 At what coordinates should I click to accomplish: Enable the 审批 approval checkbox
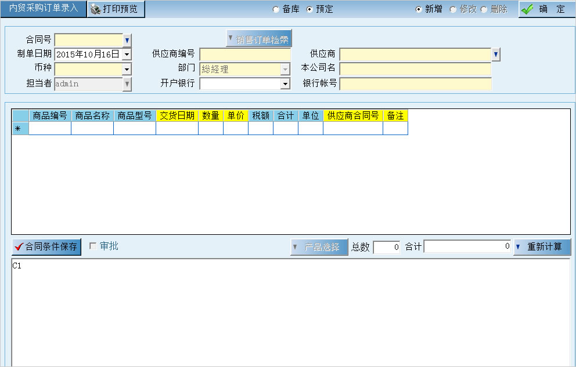tap(93, 246)
